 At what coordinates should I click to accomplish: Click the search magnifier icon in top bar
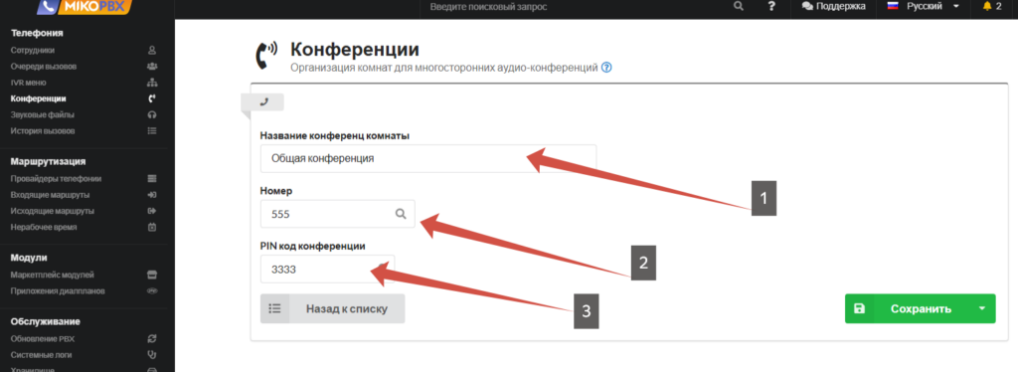739,7
